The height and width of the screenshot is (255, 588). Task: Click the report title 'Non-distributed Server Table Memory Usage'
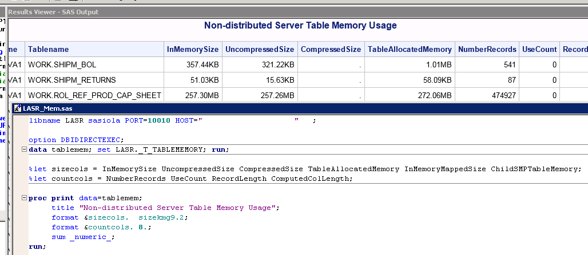click(300, 26)
